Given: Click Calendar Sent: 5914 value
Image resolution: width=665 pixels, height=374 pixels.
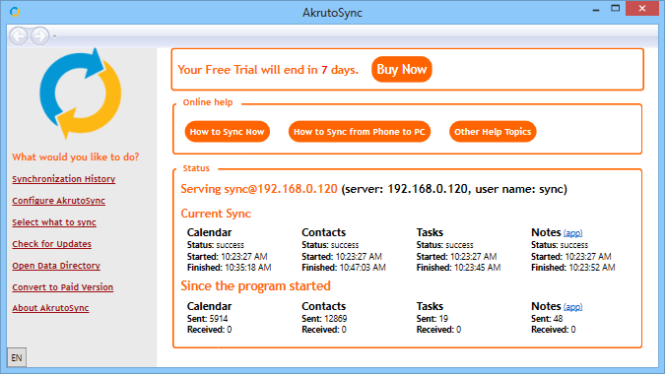Looking at the screenshot, I should point(208,319).
